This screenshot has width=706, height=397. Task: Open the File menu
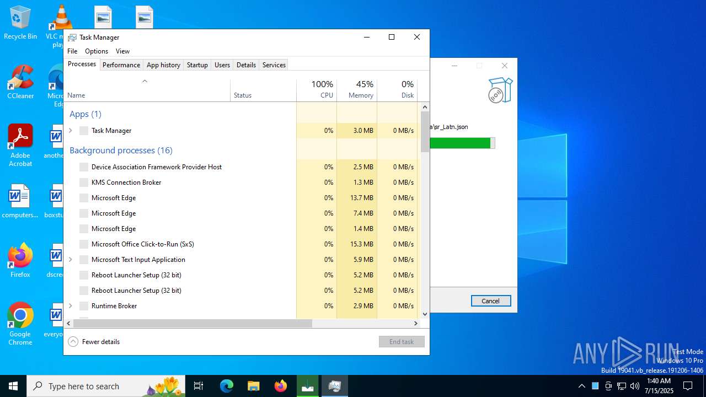click(72, 51)
